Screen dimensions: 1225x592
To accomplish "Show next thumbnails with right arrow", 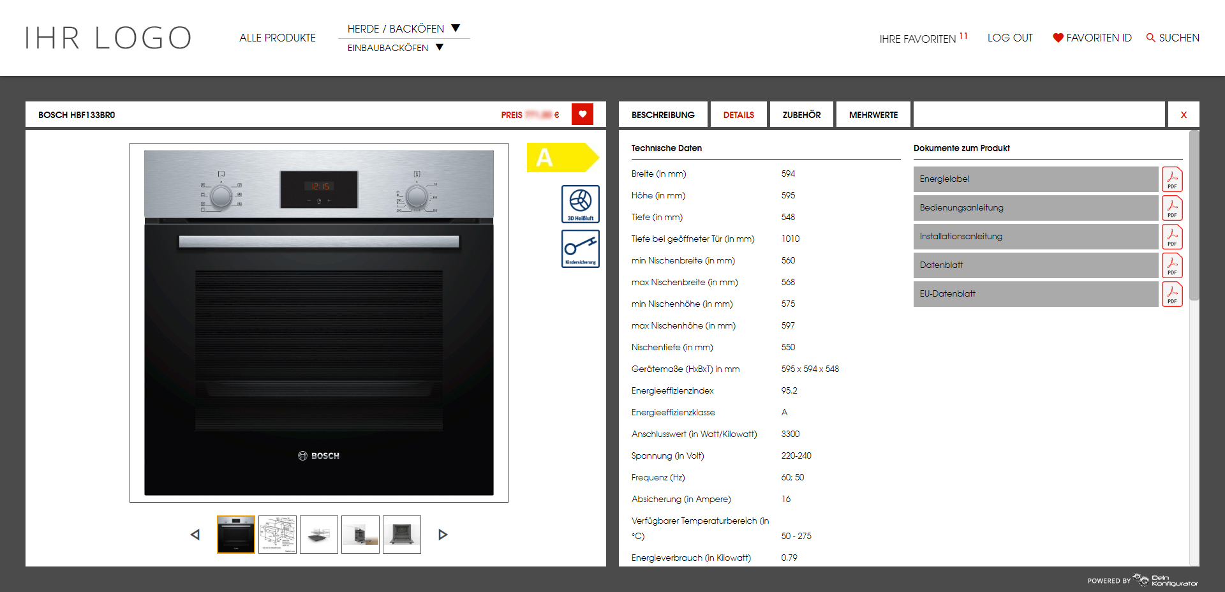I will click(443, 535).
